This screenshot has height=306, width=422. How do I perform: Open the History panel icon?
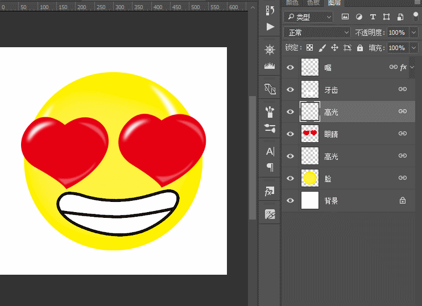point(270,10)
